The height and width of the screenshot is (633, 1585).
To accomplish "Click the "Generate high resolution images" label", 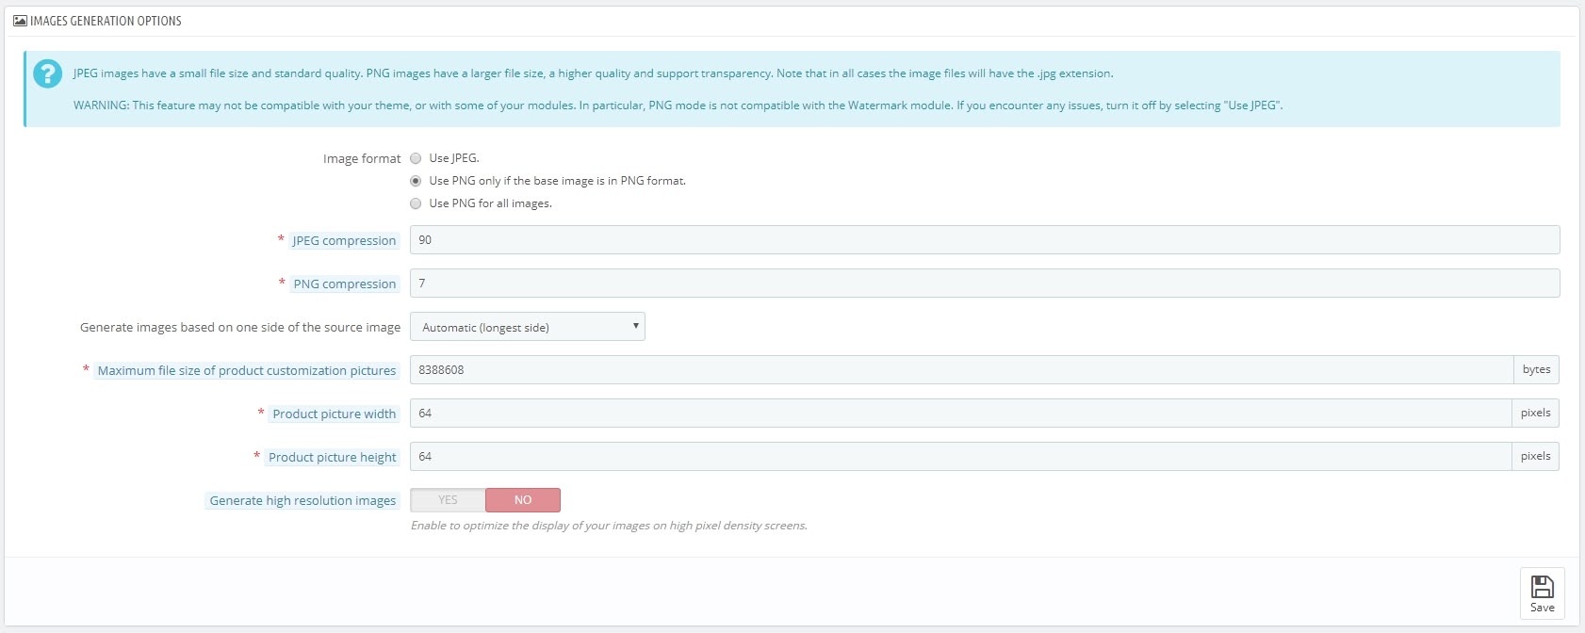I will click(x=302, y=501).
